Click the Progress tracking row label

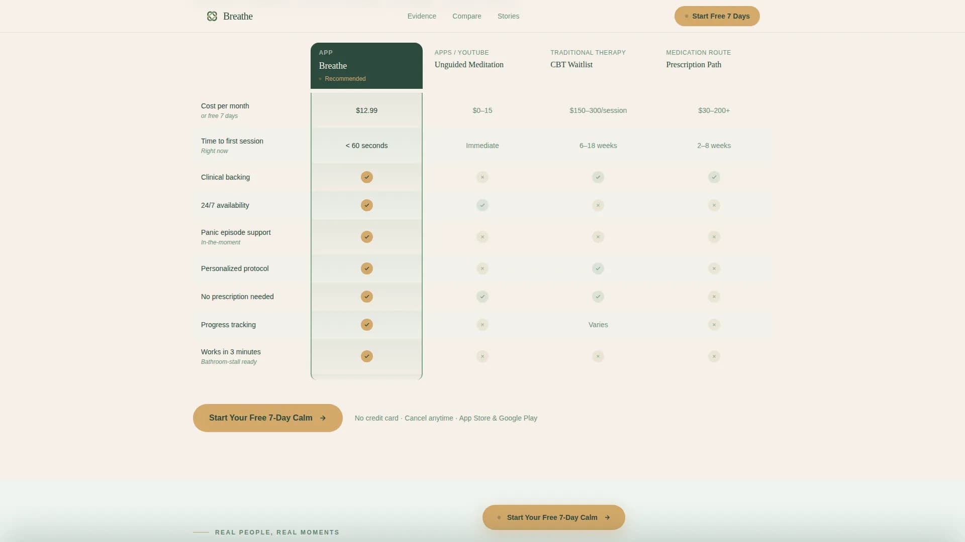coord(228,325)
